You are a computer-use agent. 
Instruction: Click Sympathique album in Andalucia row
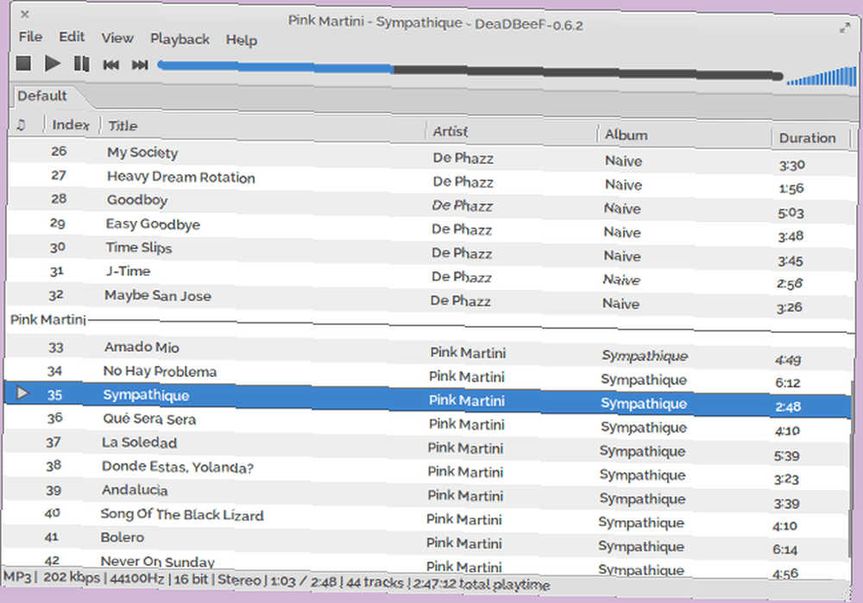642,499
